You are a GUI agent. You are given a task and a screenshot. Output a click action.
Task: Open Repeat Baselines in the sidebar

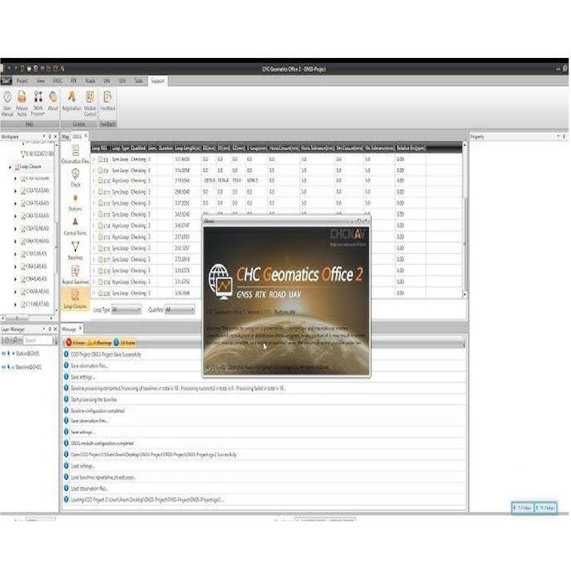point(75,275)
